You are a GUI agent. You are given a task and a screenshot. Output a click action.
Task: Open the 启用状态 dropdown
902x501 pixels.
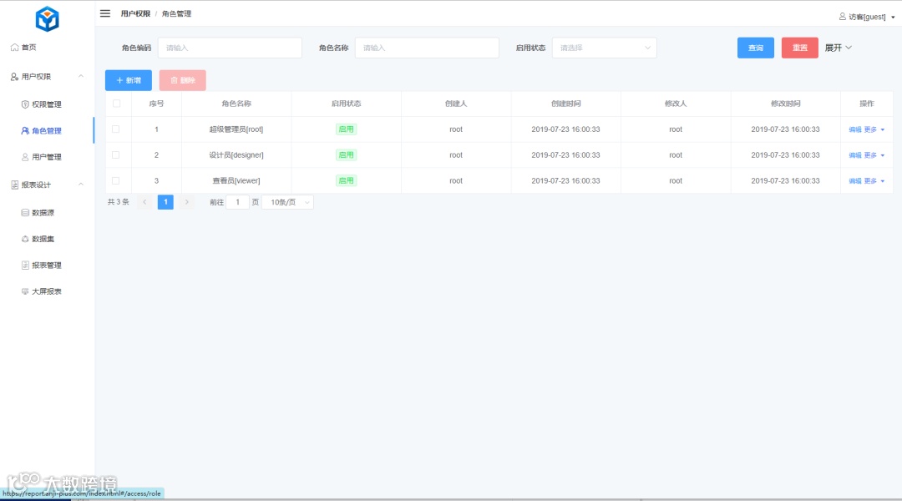point(604,48)
